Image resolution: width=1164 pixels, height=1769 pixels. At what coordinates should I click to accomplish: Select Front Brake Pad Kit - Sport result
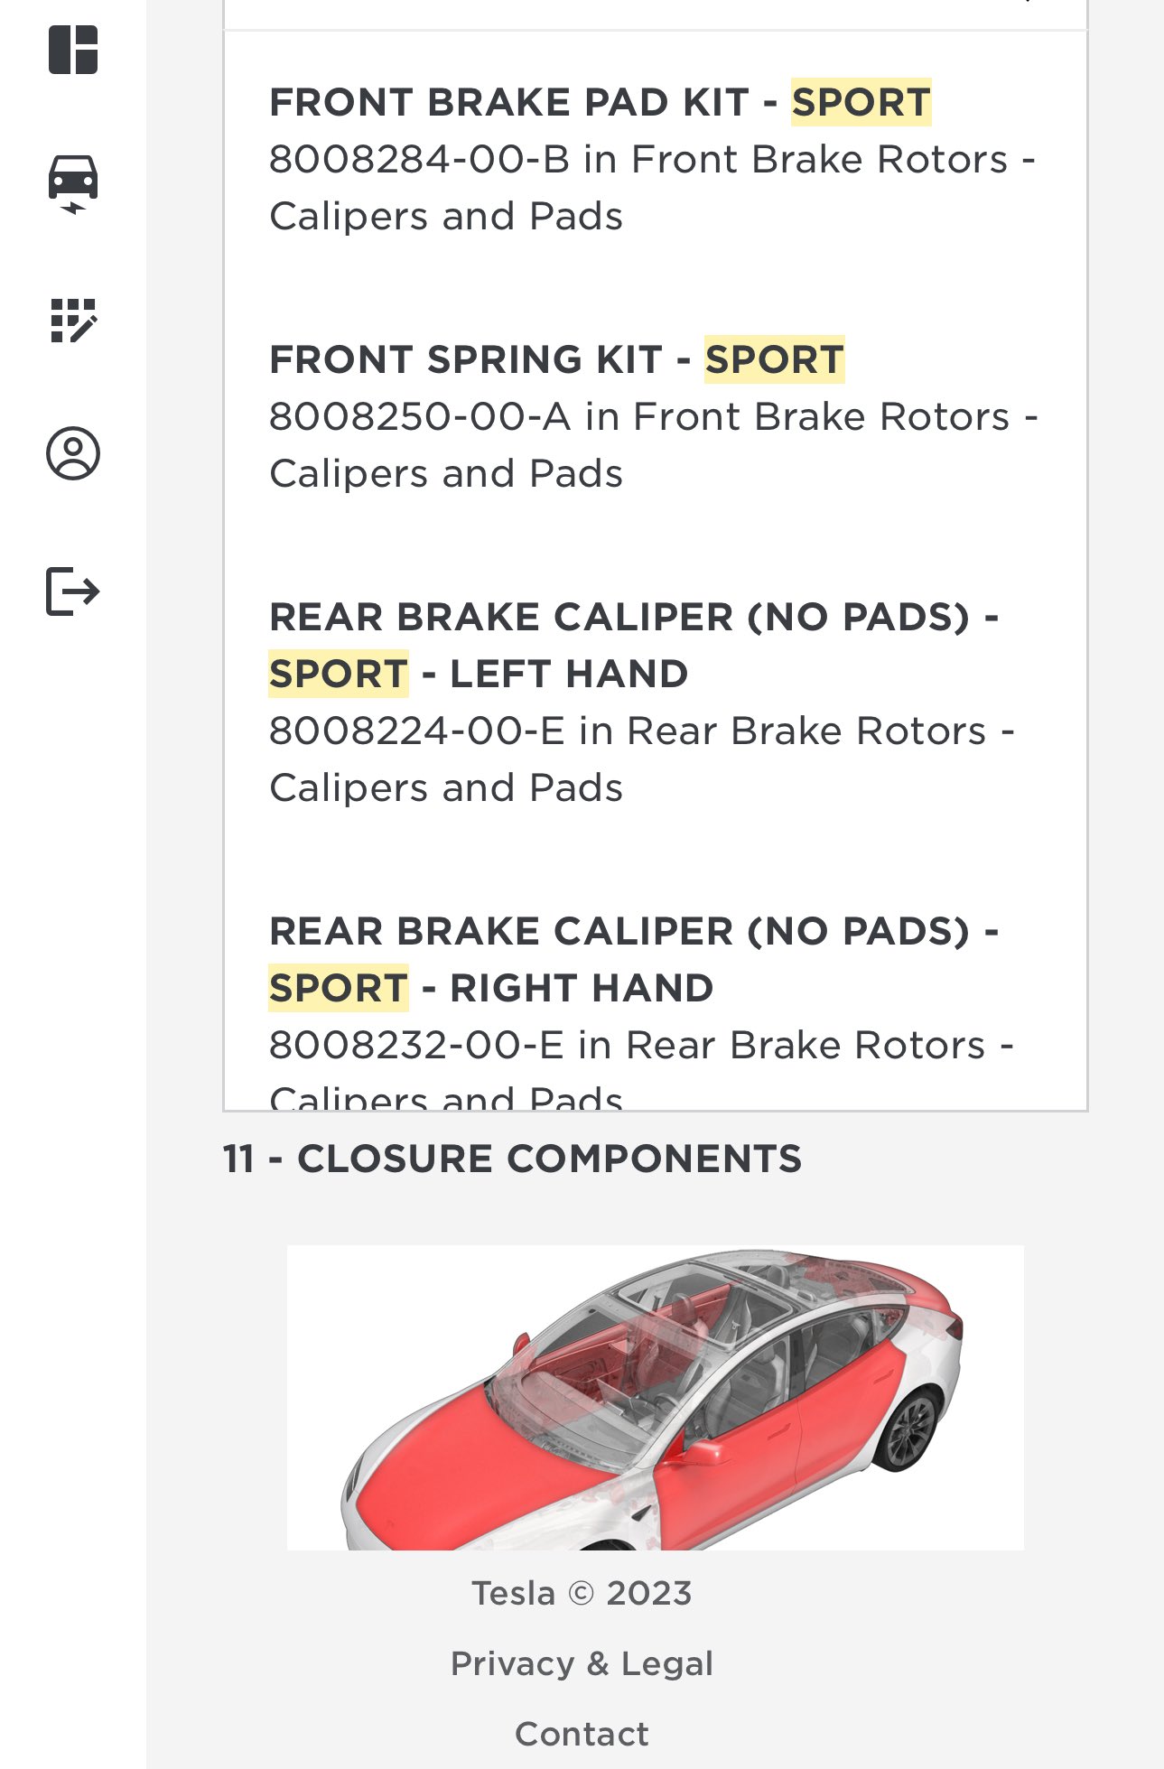655,159
